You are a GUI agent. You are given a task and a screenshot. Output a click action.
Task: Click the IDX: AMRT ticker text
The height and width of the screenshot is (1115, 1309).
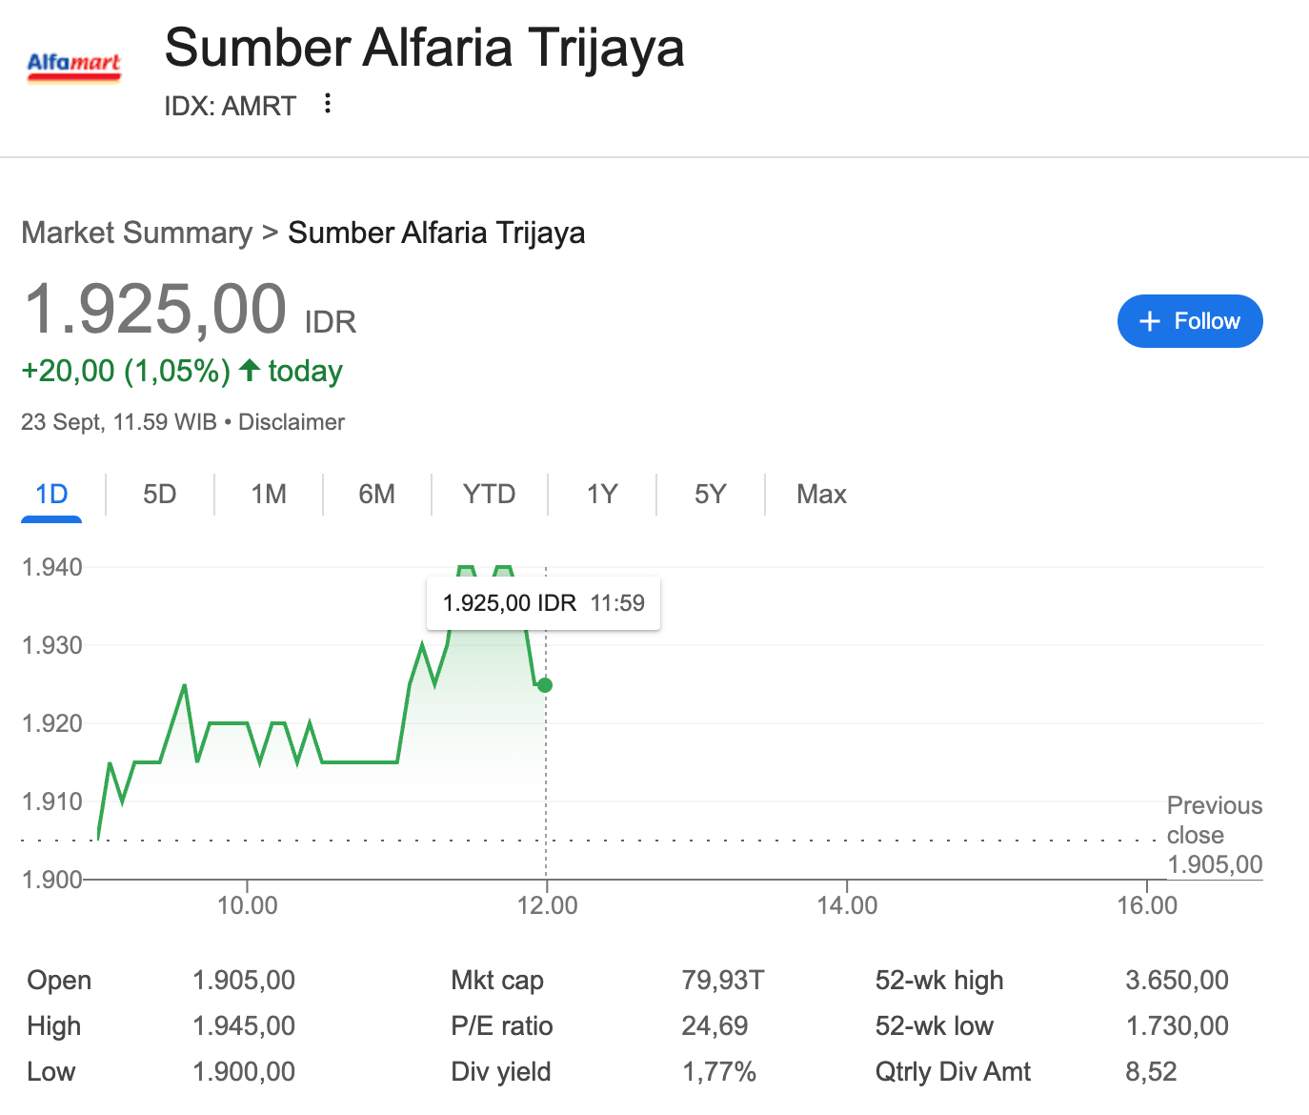[231, 106]
